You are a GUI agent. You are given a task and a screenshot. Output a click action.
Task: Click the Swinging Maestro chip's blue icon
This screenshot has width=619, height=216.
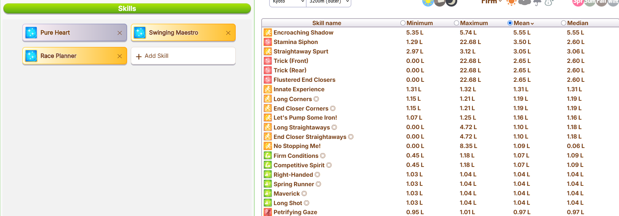(140, 33)
